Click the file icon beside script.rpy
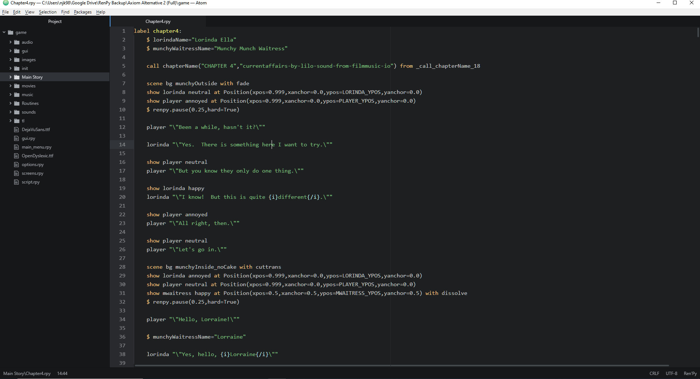The image size is (700, 379). [x=17, y=182]
